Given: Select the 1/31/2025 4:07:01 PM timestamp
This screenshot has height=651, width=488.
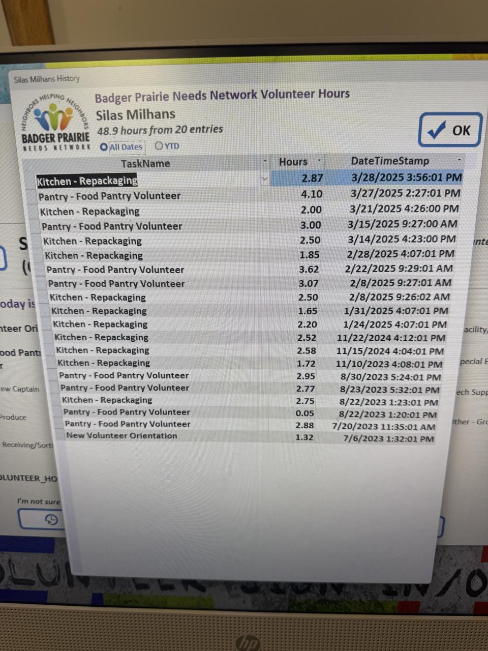Looking at the screenshot, I should pos(396,310).
